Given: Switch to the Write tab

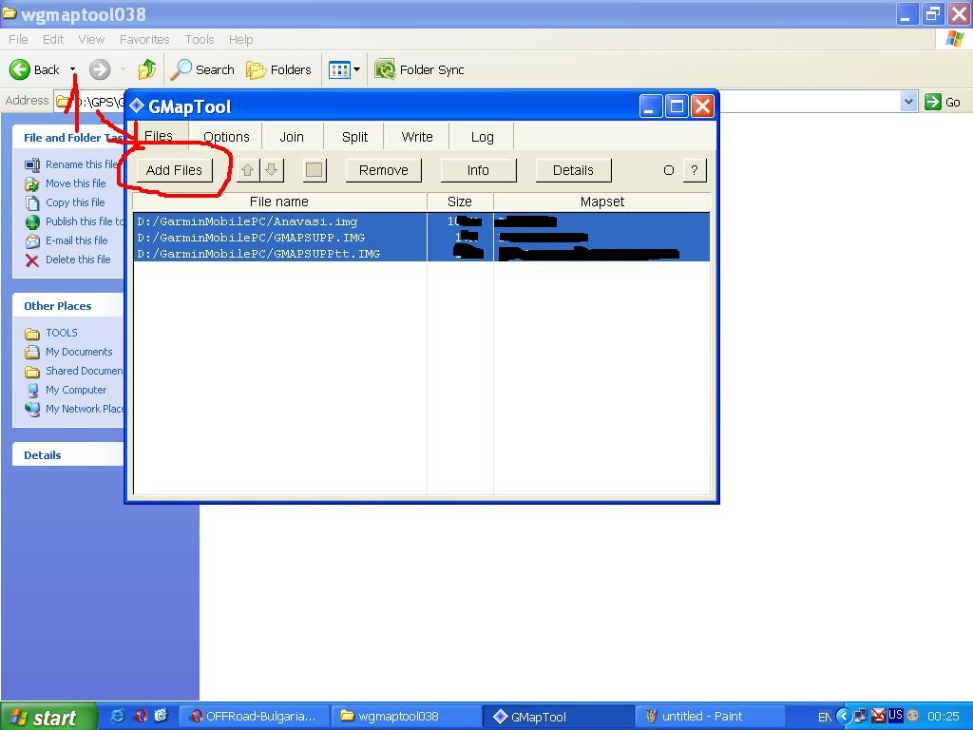Looking at the screenshot, I should [x=417, y=137].
